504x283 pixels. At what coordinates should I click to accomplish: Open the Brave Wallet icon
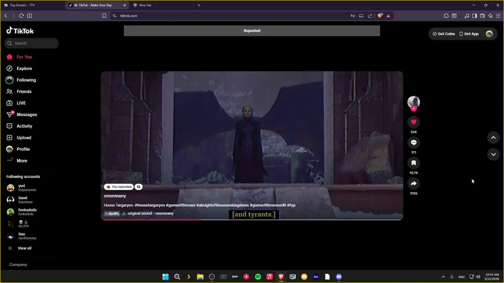[482, 16]
